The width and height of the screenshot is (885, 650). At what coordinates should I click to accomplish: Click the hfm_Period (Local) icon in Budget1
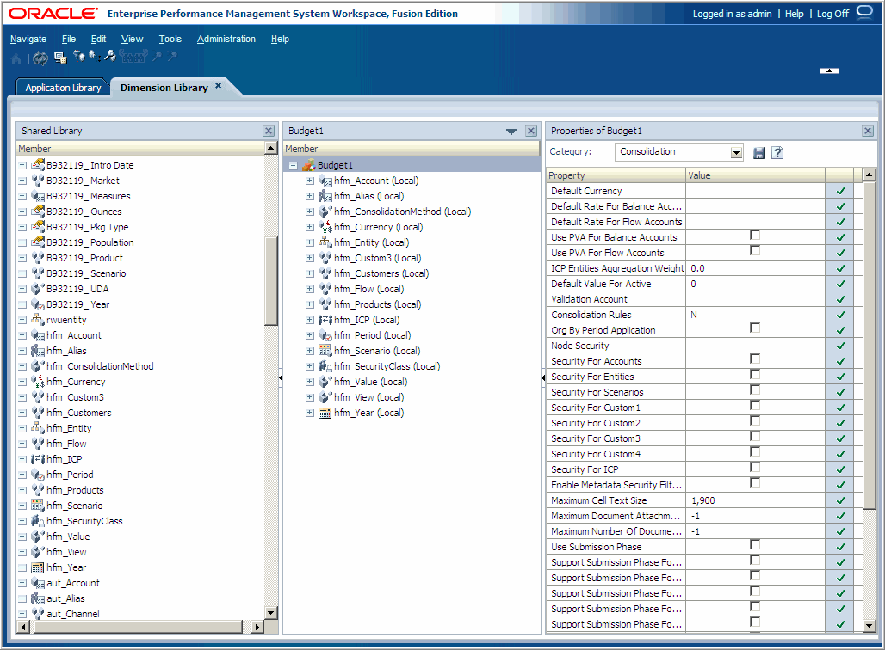(325, 335)
